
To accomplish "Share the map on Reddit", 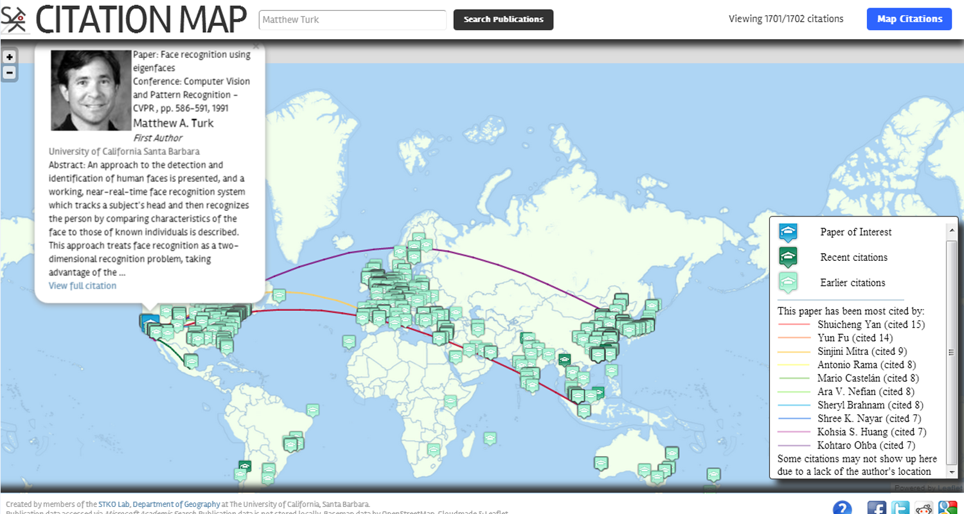I will point(924,508).
